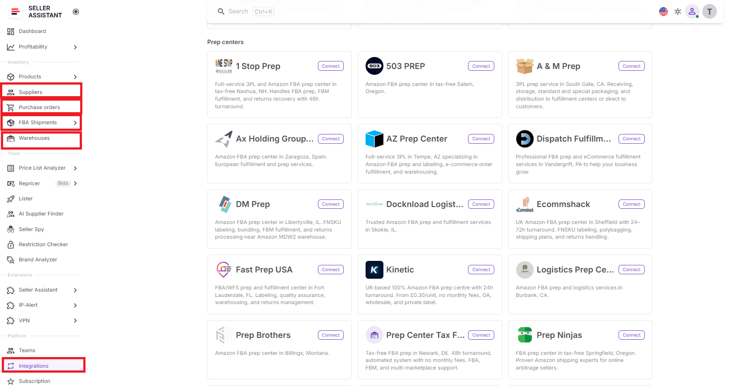Click the Profitability chart icon
Viewport: 753px width, 386px height.
pyautogui.click(x=11, y=47)
